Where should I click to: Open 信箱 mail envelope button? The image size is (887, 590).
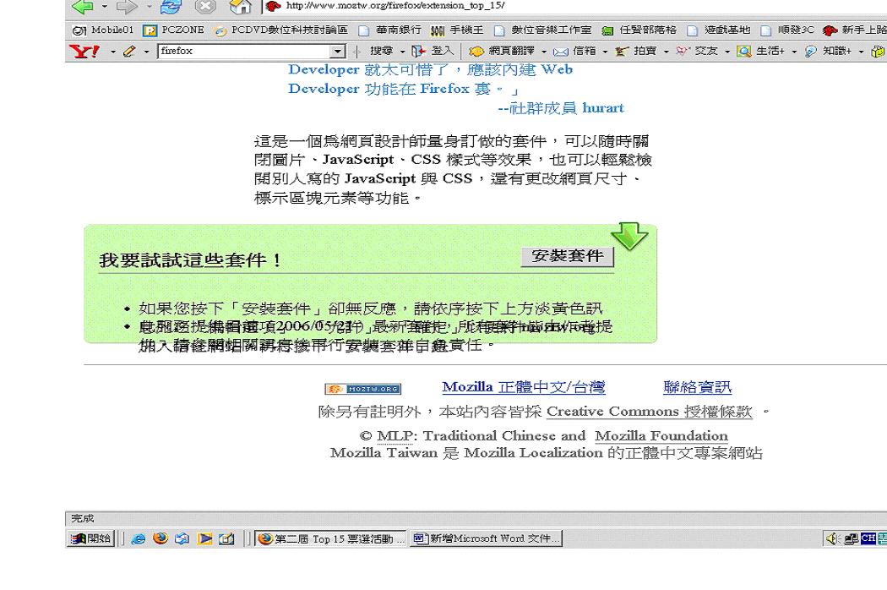click(574, 51)
